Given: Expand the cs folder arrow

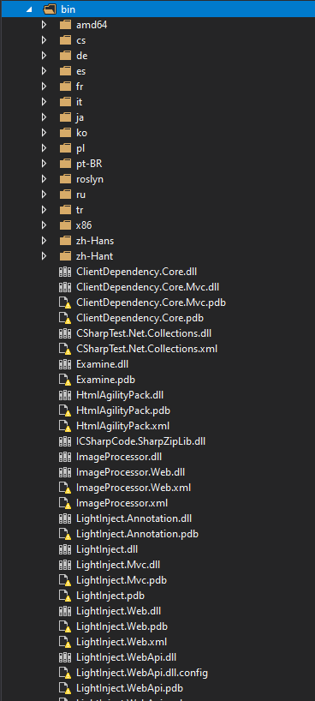Looking at the screenshot, I should (x=44, y=40).
